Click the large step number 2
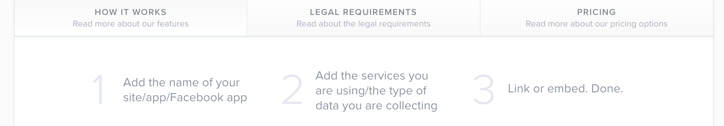724x126 pixels. [292, 90]
